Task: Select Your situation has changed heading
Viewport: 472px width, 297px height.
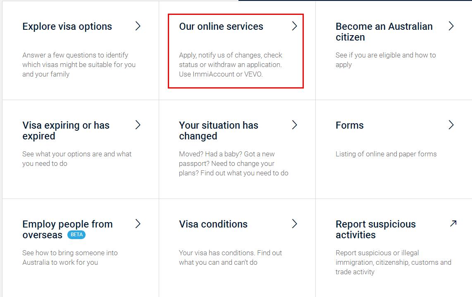Action: (218, 131)
